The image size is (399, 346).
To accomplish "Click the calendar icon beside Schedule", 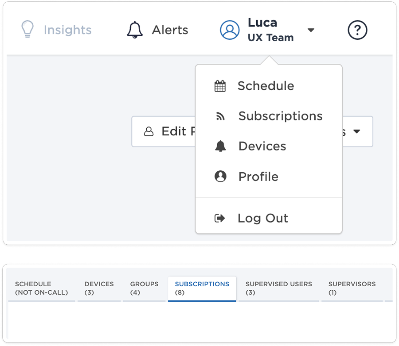I will tap(220, 86).
